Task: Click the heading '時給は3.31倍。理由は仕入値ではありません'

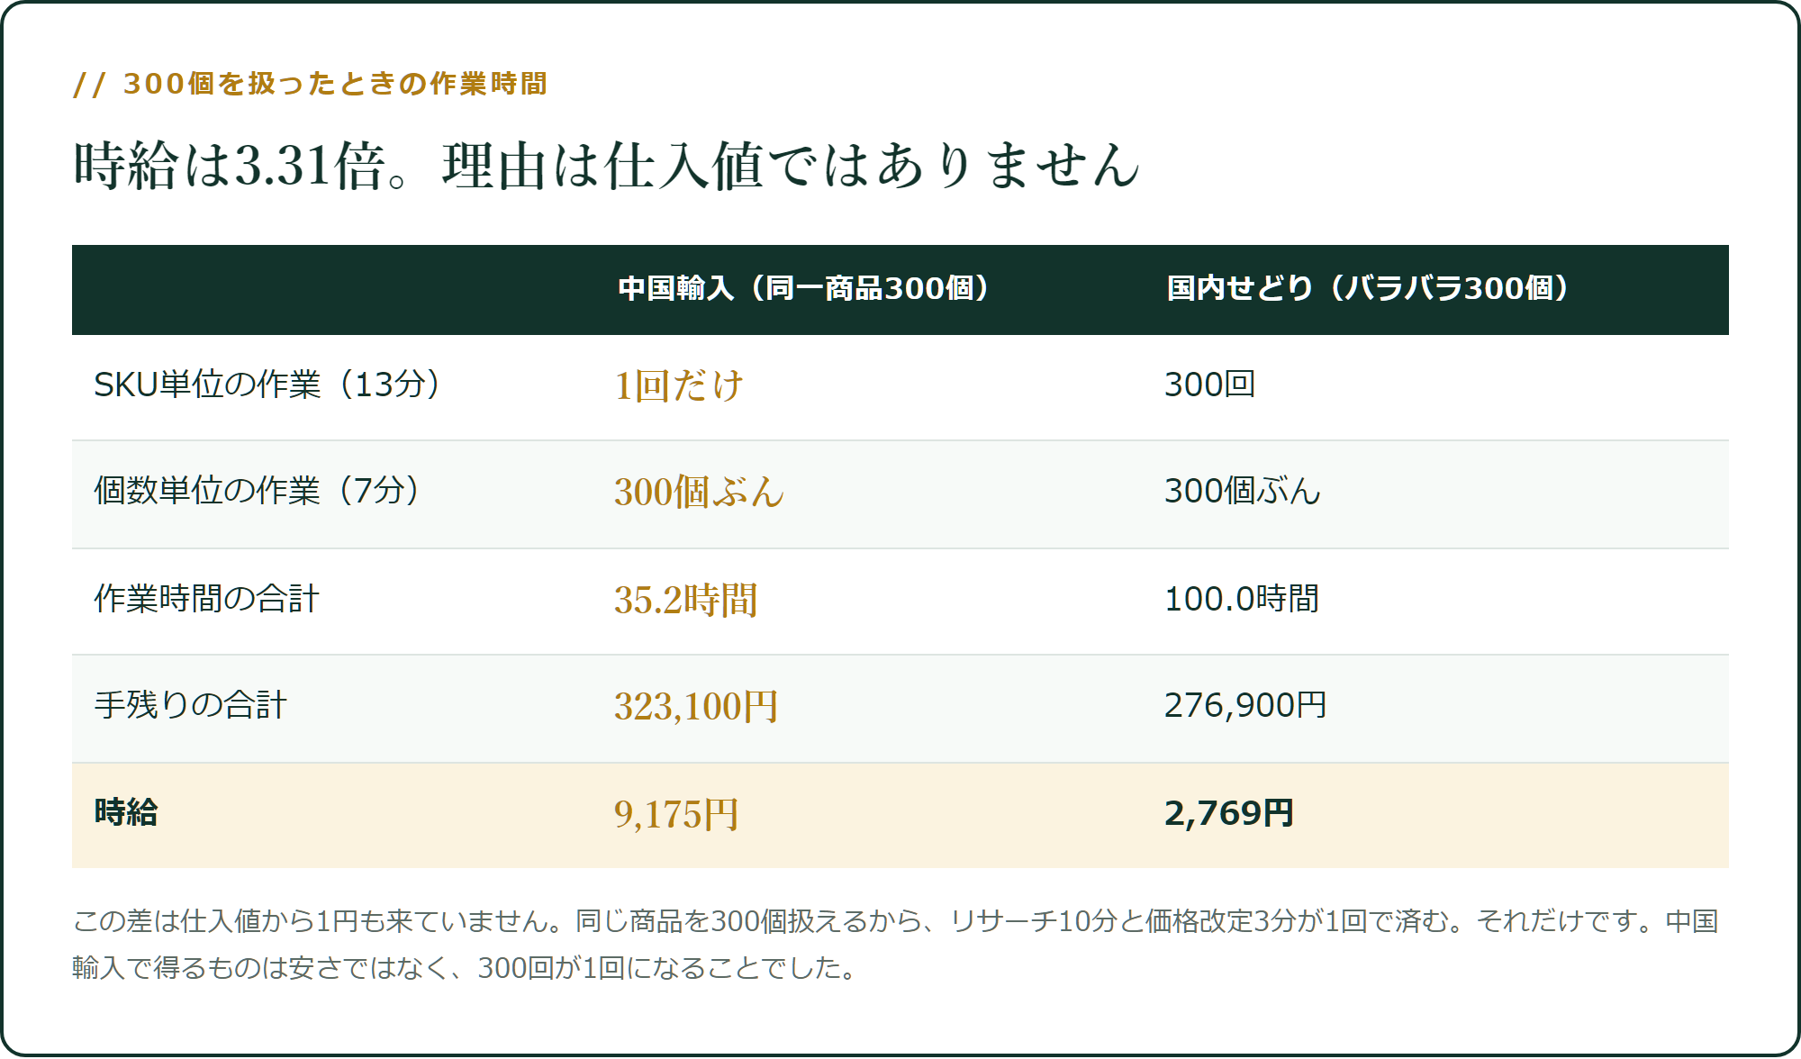Action: (x=607, y=166)
